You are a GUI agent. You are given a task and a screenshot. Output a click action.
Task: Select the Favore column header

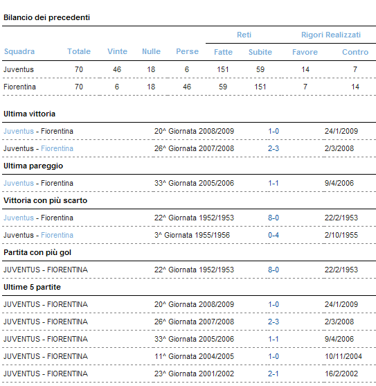[x=305, y=52]
